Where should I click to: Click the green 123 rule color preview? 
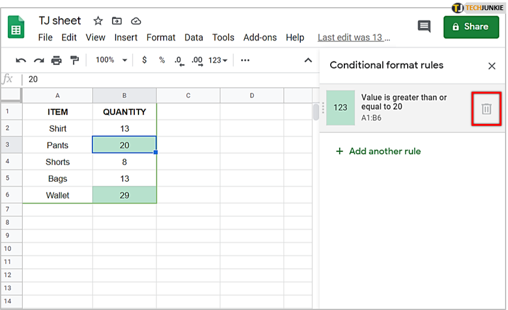[340, 107]
